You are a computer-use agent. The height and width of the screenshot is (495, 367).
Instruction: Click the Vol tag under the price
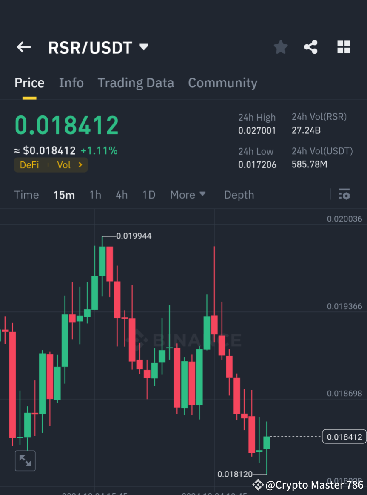(64, 165)
